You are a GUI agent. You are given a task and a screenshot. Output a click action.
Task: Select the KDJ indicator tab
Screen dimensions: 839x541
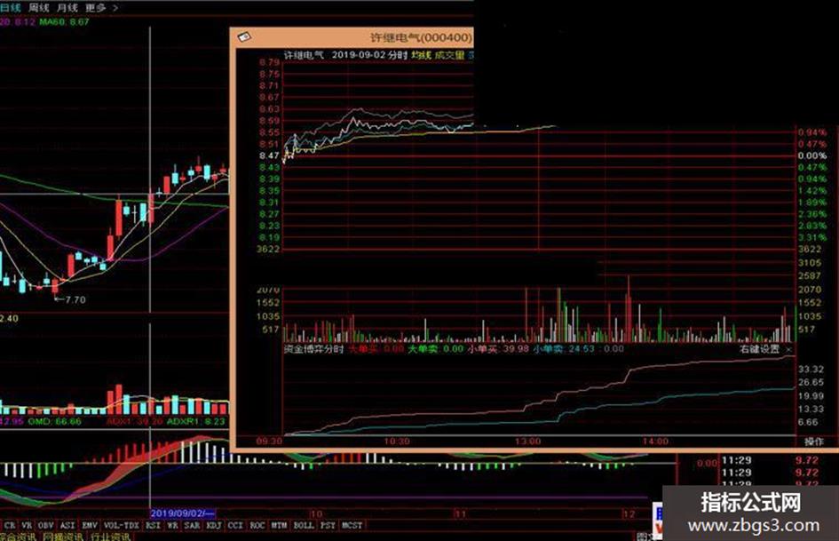coord(214,526)
